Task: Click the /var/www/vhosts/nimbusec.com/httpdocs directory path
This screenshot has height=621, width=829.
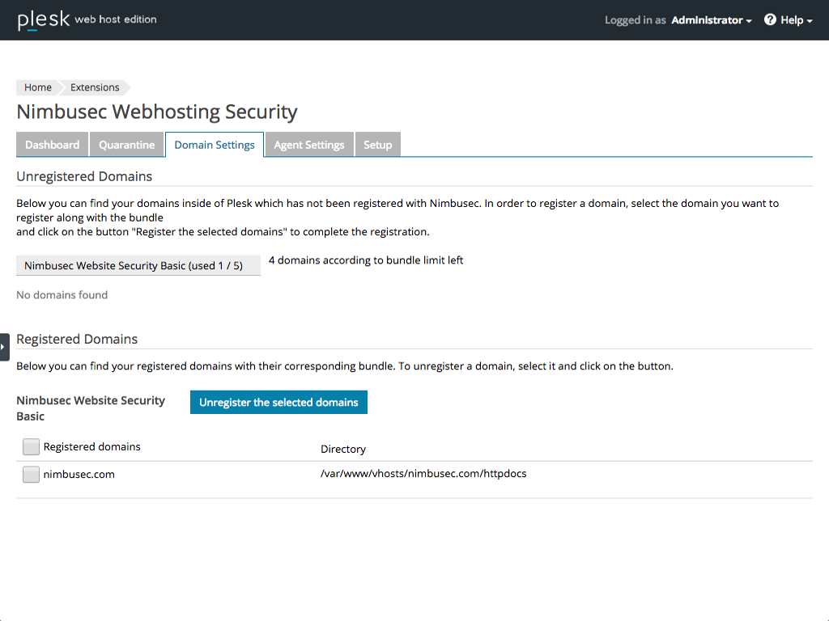Action: [423, 473]
